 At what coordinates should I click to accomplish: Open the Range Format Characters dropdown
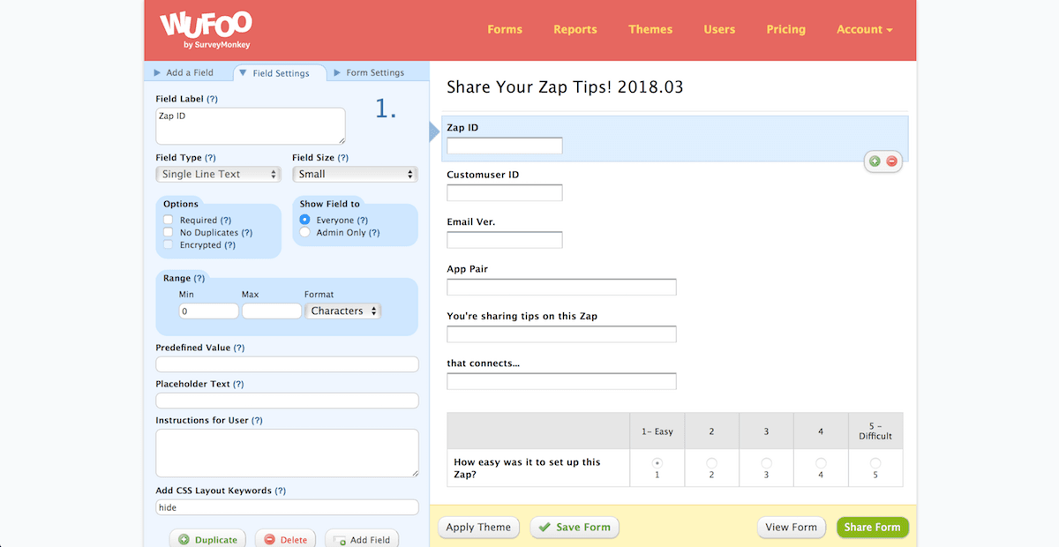point(343,311)
